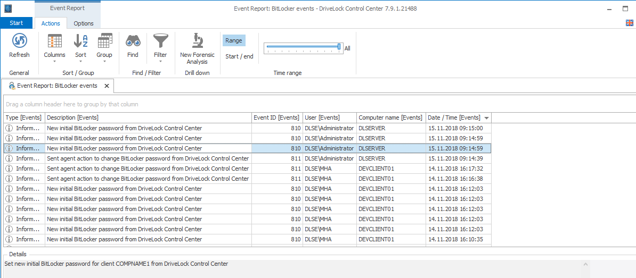The height and width of the screenshot is (278, 636).
Task: Click info icon of the 09:14:39 row
Action: 9,158
